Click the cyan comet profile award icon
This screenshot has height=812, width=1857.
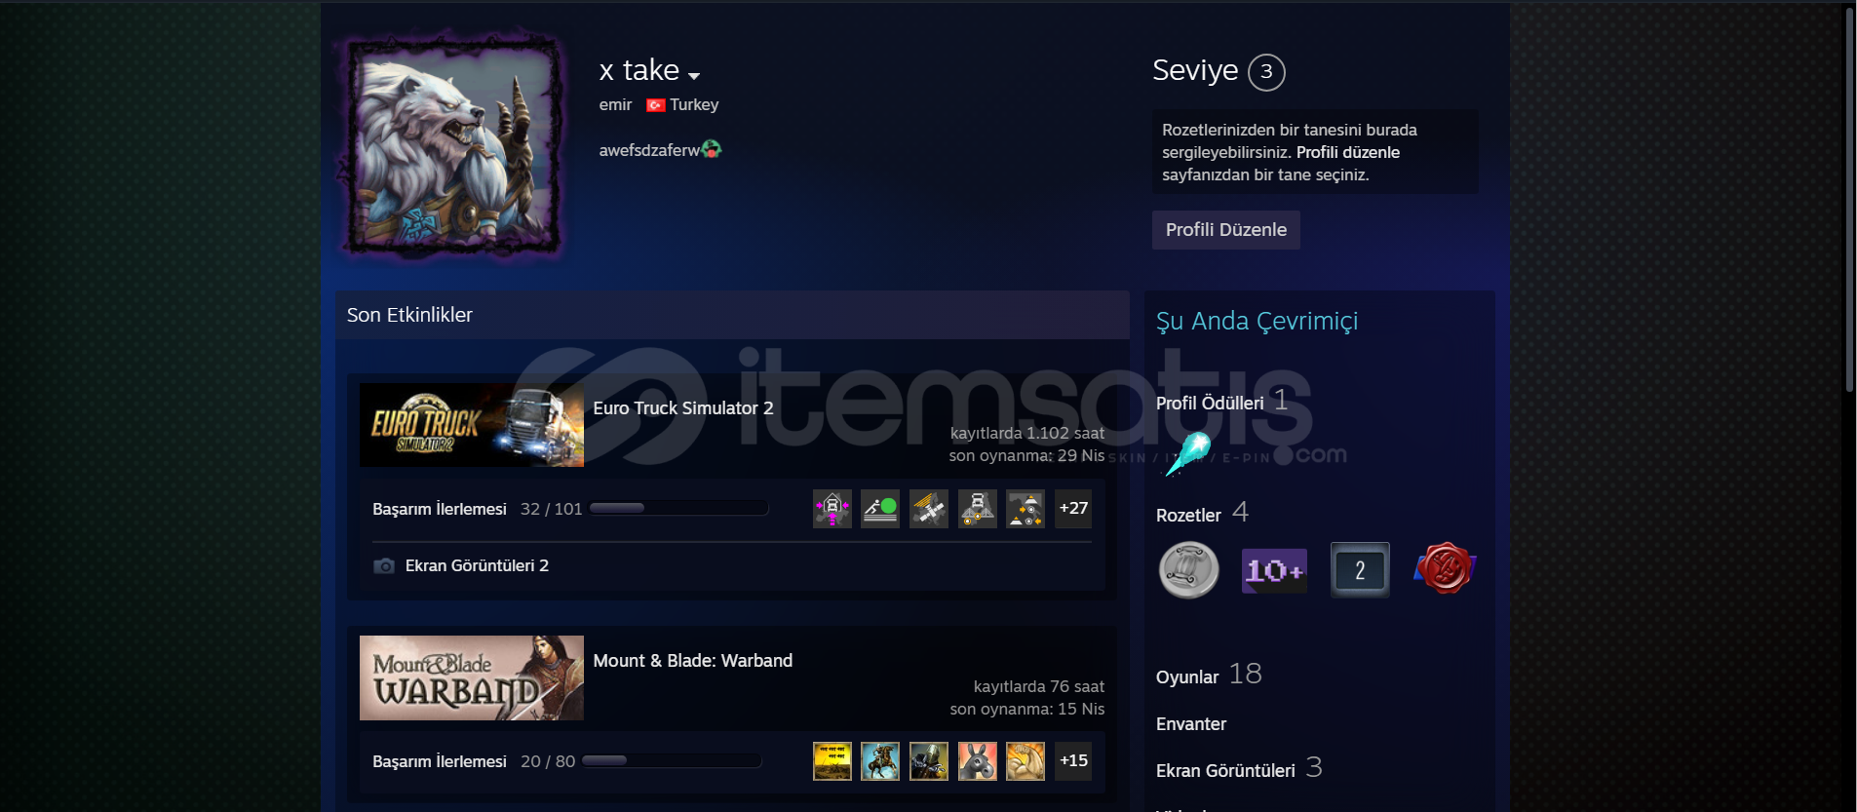pos(1187,454)
